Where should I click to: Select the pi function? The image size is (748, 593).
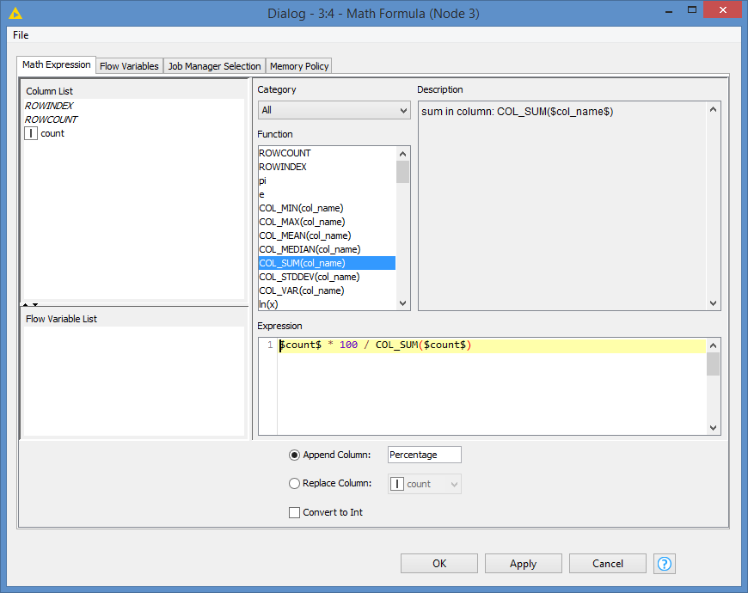(x=261, y=180)
